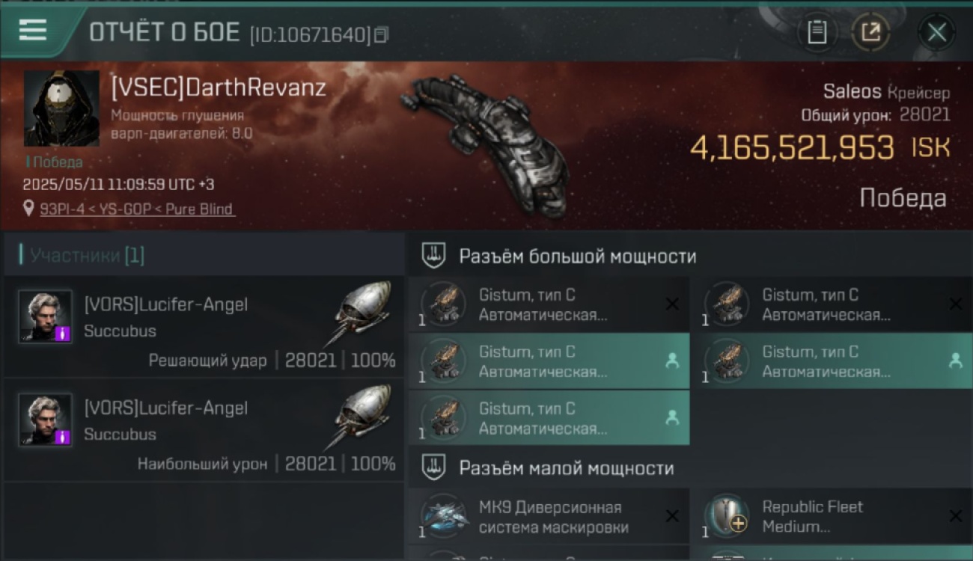The height and width of the screenshot is (561, 973).
Task: Close the battle report window
Action: point(936,32)
